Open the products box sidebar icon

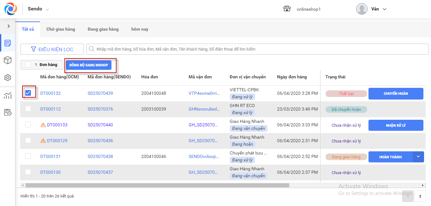tap(8, 60)
